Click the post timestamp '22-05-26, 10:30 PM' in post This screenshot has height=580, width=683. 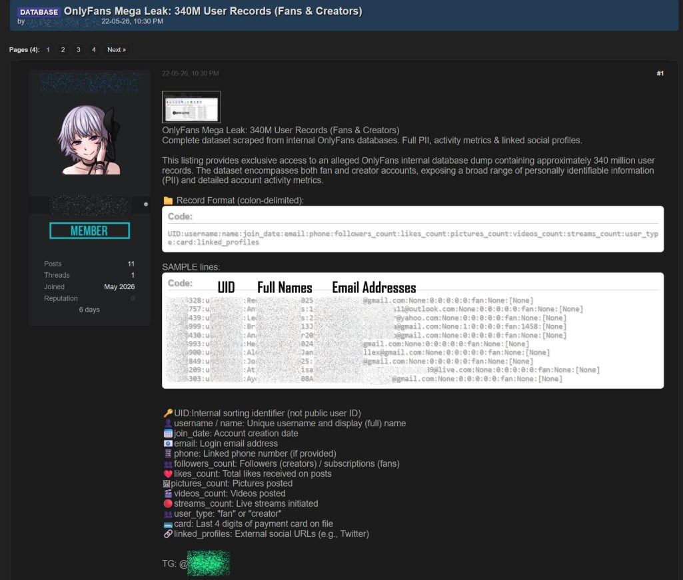click(191, 74)
